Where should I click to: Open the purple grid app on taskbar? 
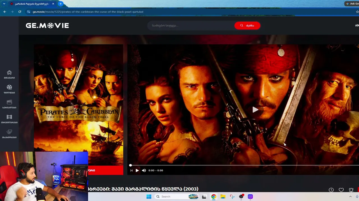click(250, 197)
